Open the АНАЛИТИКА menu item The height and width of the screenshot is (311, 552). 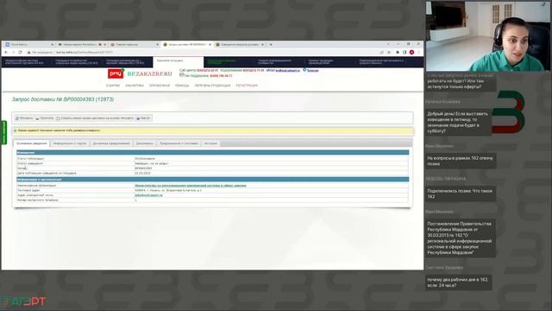[135, 86]
